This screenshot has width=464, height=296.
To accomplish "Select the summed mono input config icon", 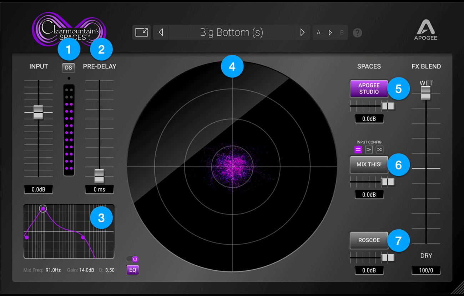I will coord(369,150).
